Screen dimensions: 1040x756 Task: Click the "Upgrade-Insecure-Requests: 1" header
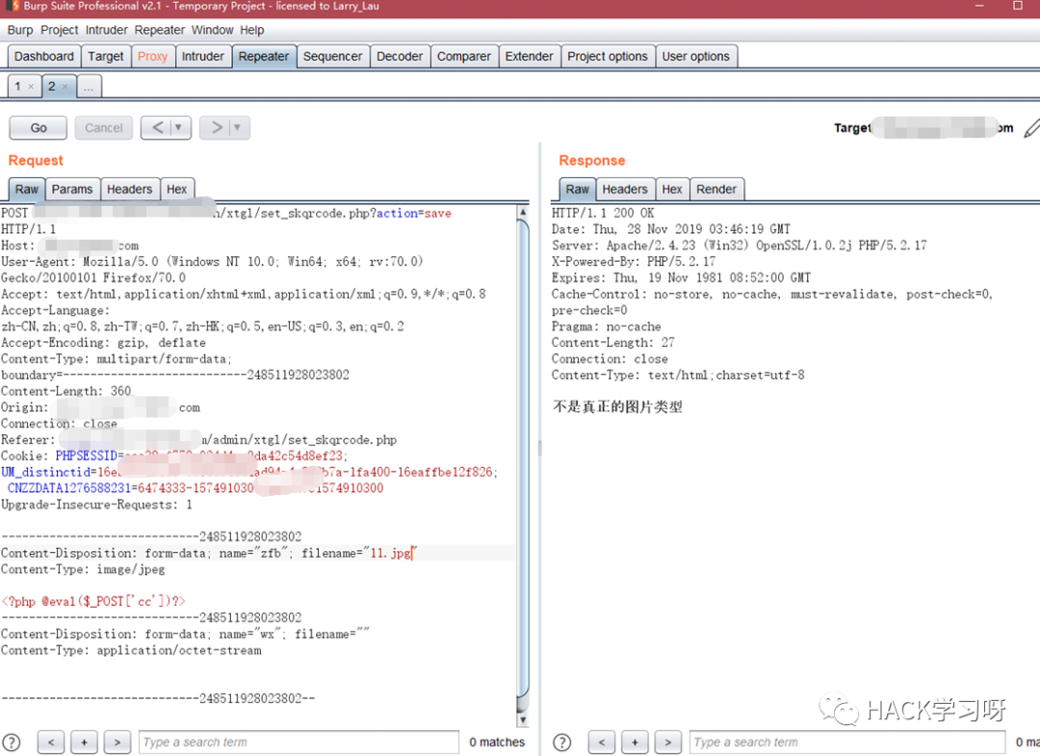pos(97,505)
